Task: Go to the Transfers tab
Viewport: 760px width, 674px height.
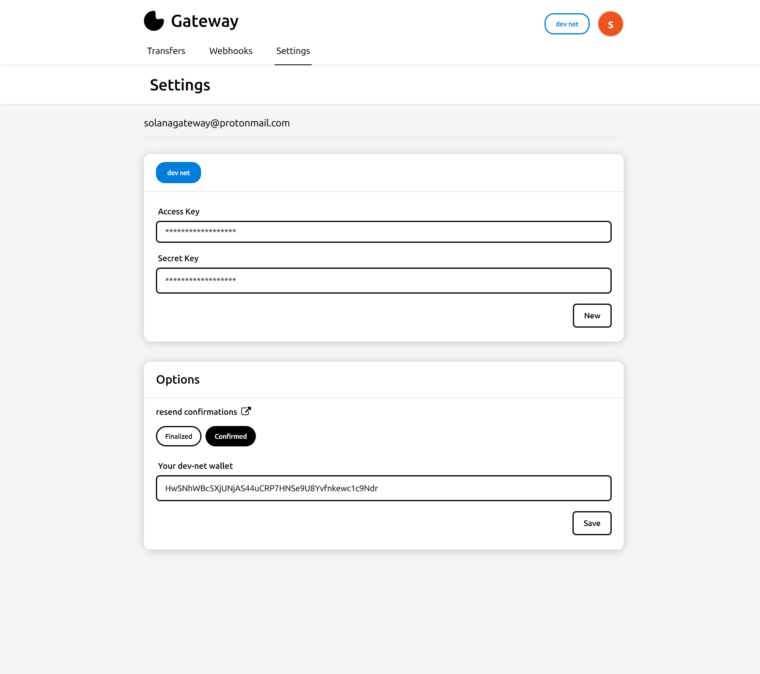Action: (166, 51)
